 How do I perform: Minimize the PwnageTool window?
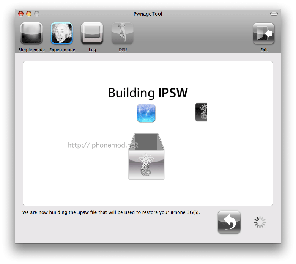(29, 14)
